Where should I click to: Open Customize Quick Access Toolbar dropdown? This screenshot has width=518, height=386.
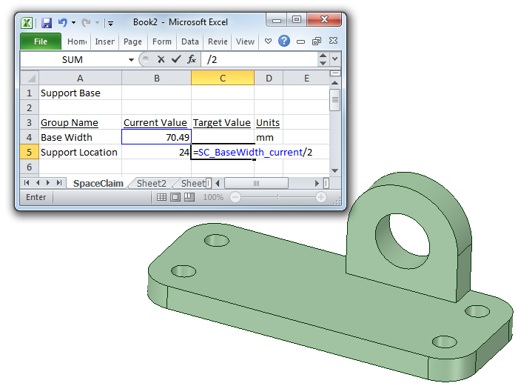coord(111,23)
